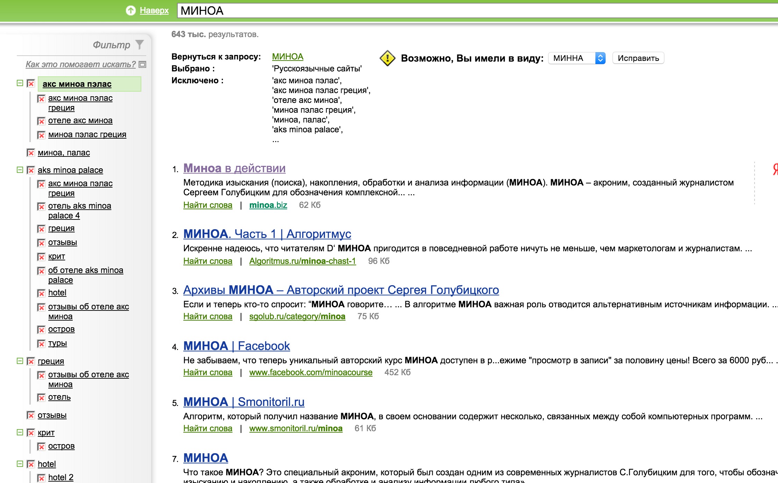Click red X icon beside 'миноа, палас'

[31, 153]
